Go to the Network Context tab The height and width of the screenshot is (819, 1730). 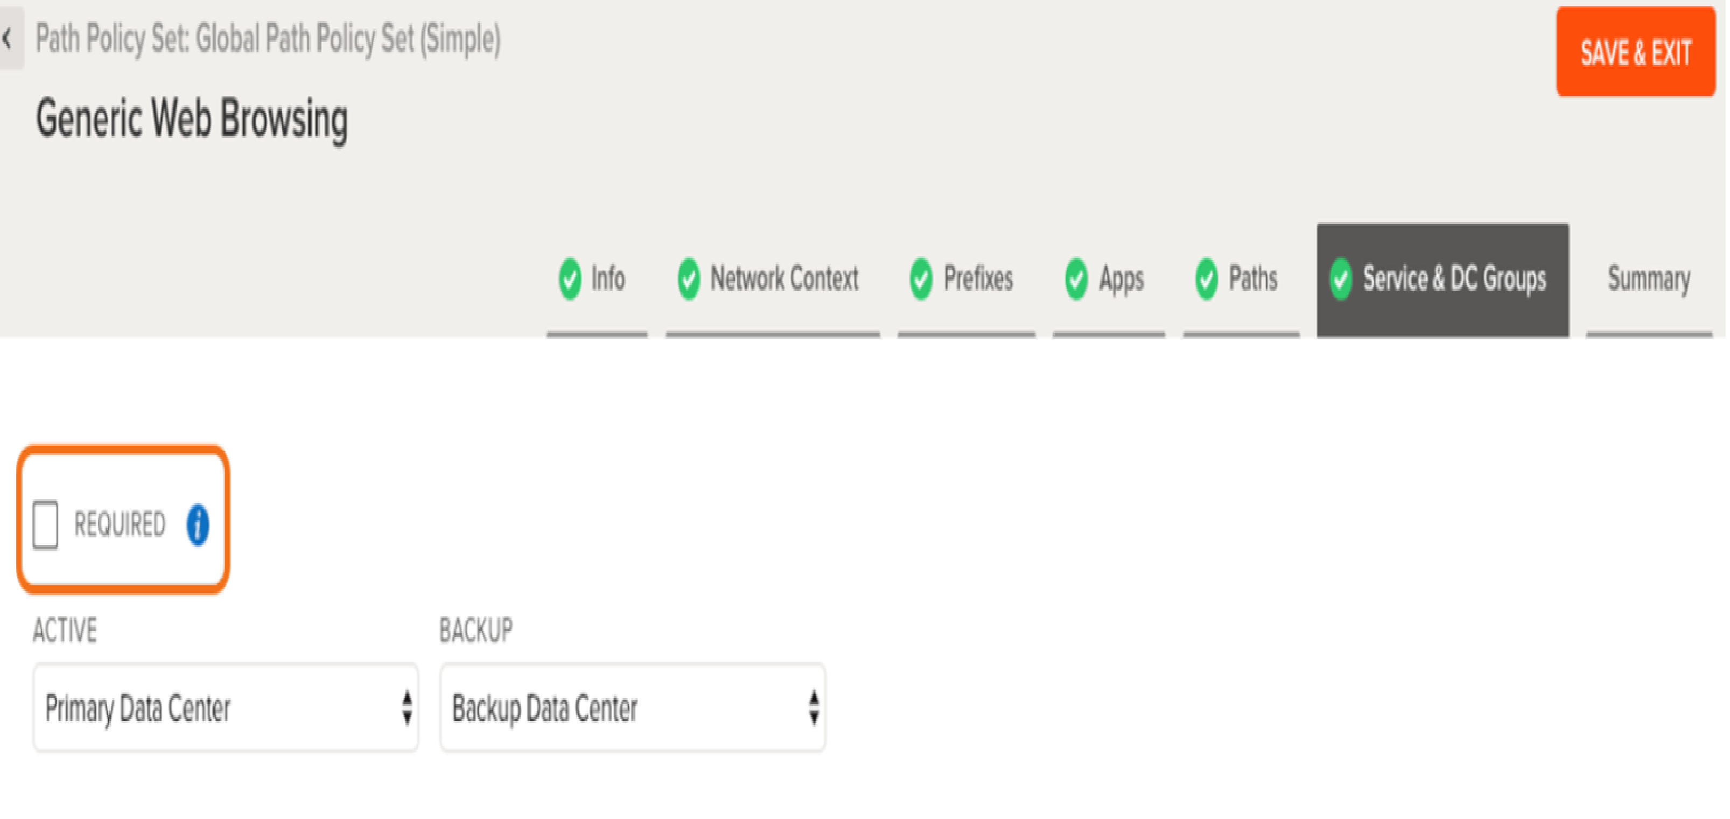[784, 279]
